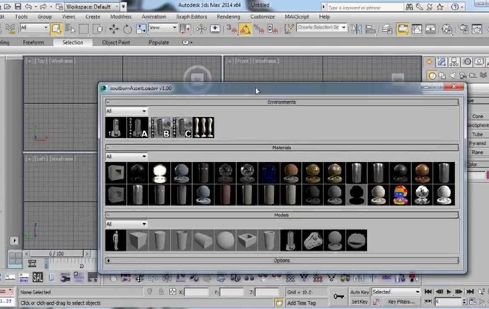489x309 pixels.
Task: Toggle Auto Key animation mode
Action: (359, 291)
